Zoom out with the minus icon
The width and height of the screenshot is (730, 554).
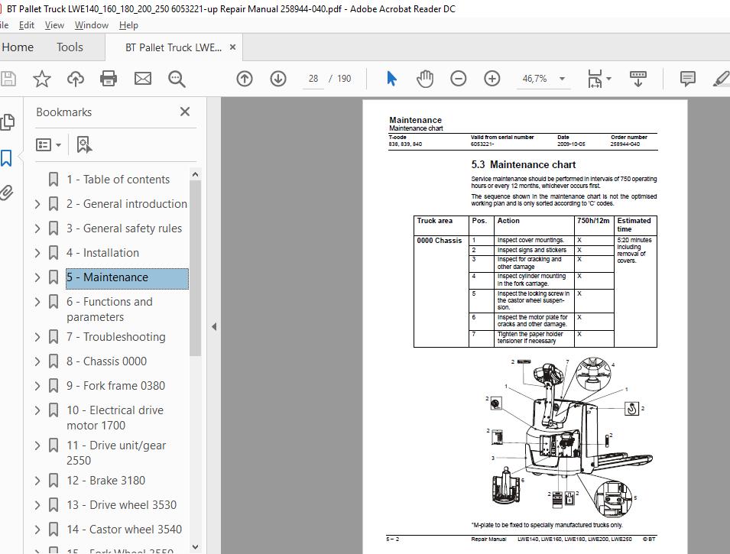click(x=458, y=79)
